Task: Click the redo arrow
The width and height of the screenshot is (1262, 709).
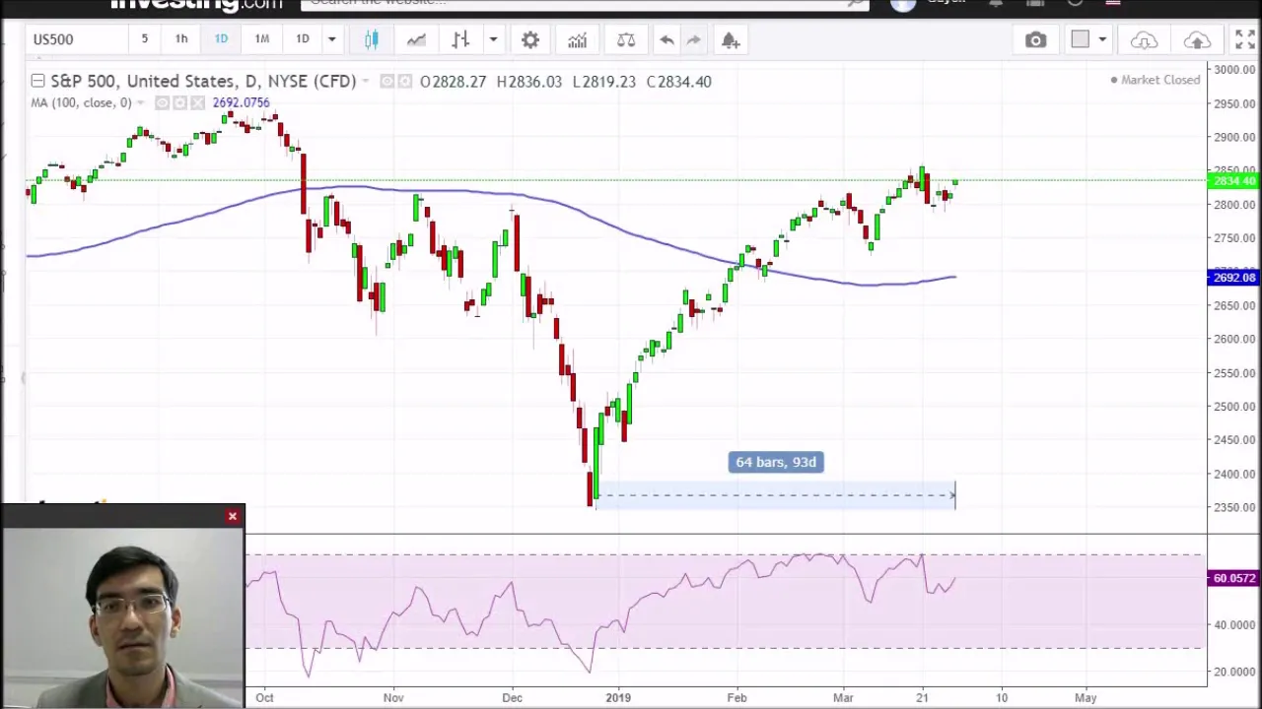Action: (x=693, y=40)
